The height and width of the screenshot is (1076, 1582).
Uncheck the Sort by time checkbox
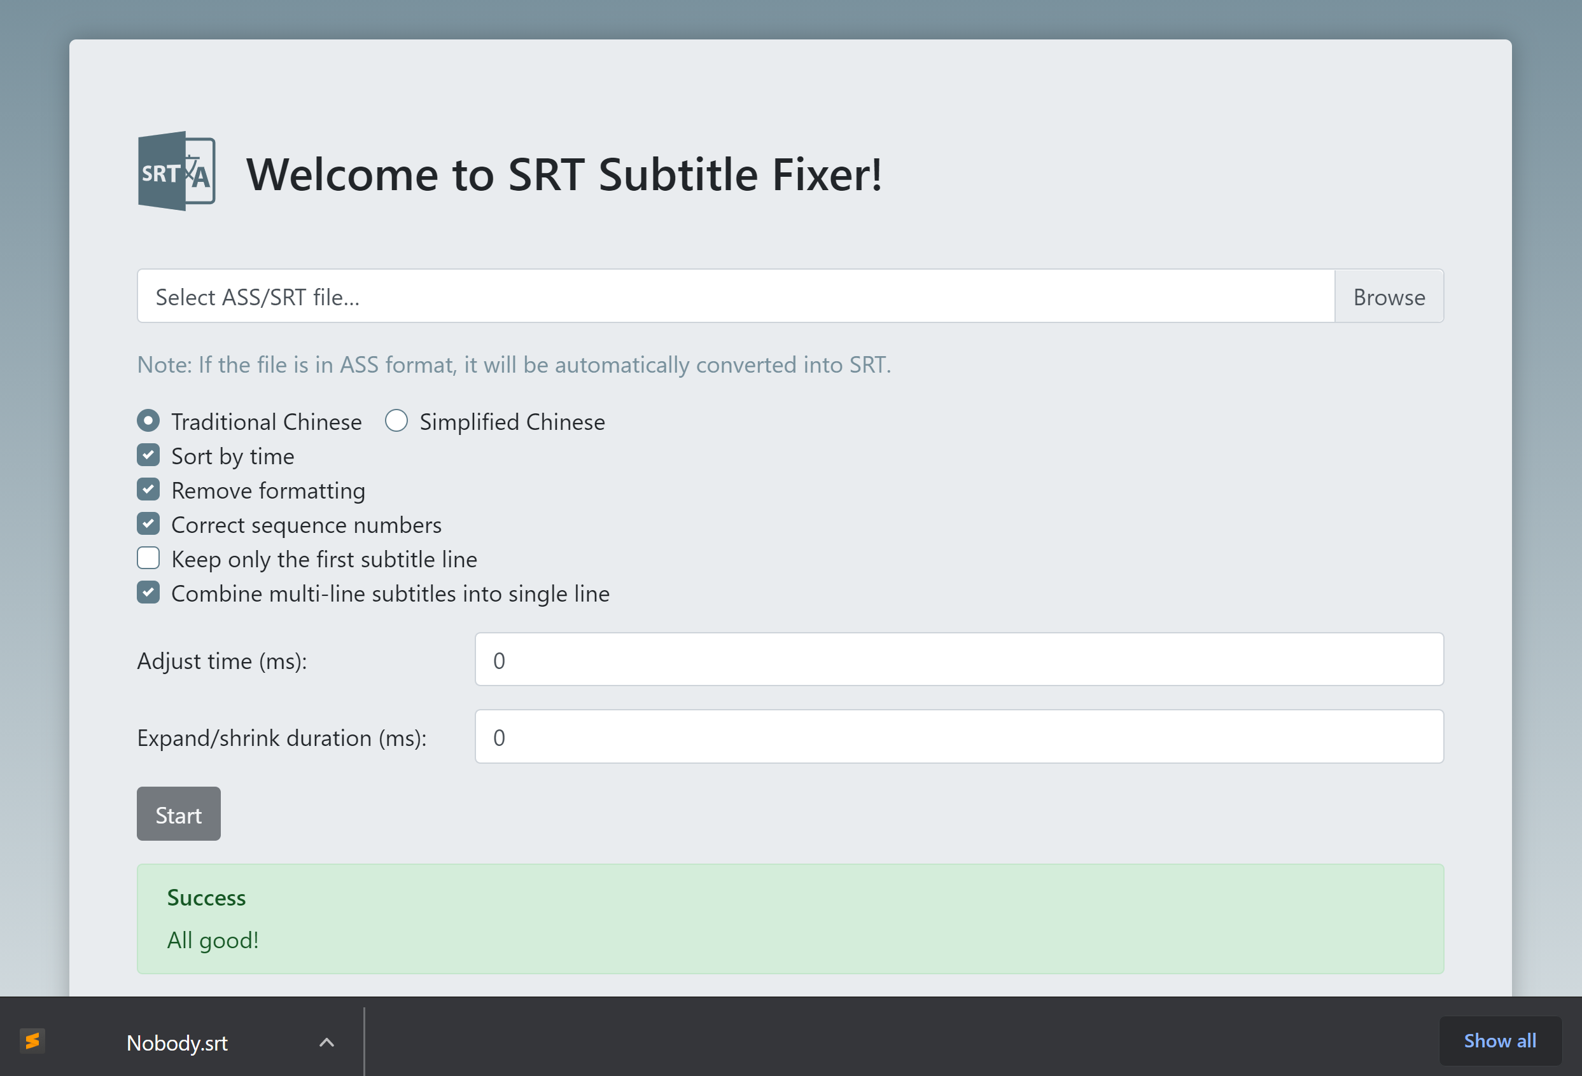[x=148, y=455]
